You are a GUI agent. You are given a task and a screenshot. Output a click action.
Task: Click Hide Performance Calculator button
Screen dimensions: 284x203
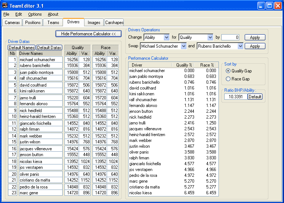tap(88, 34)
